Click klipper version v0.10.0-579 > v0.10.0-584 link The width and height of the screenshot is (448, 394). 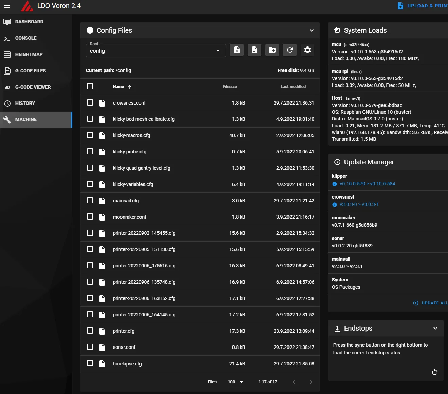tap(368, 184)
